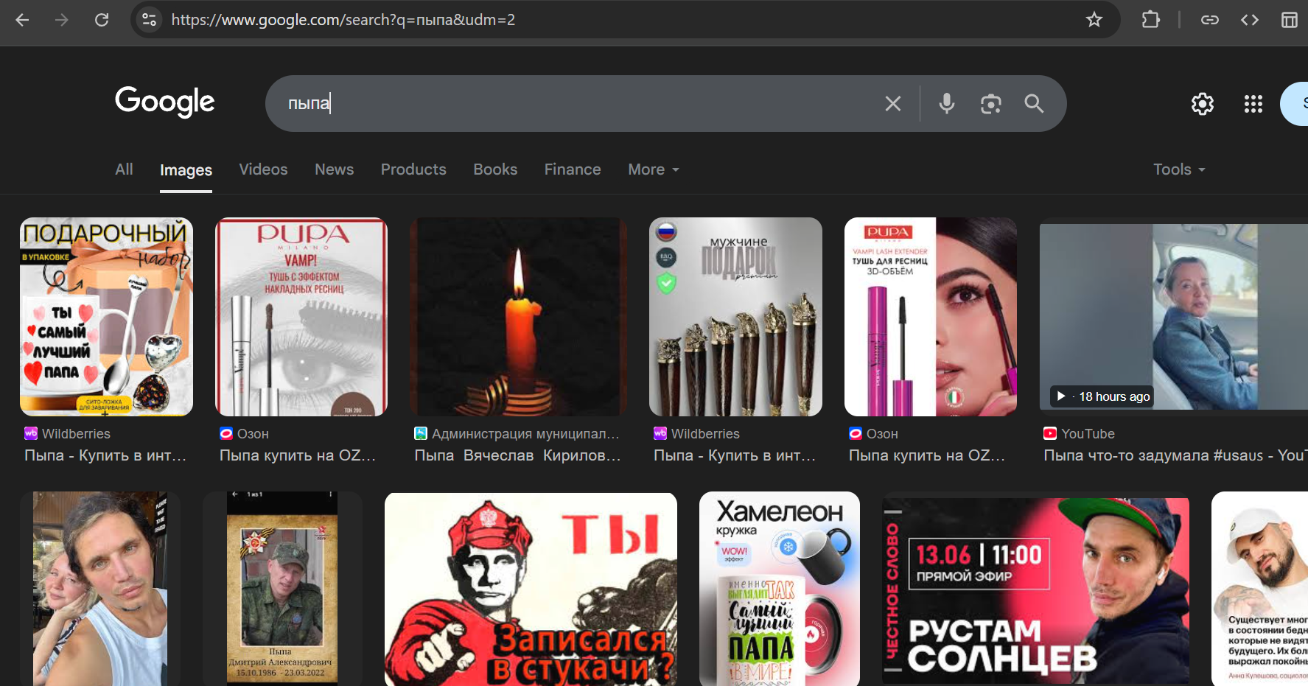
Task: Click the YouTube source label
Action: pos(1088,434)
